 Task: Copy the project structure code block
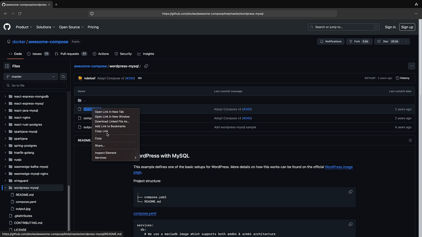coord(351,192)
